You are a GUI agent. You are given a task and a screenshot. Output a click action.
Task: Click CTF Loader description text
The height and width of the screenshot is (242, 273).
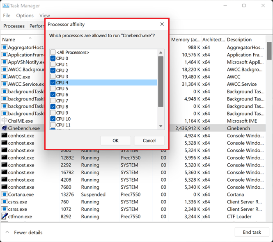point(239,217)
